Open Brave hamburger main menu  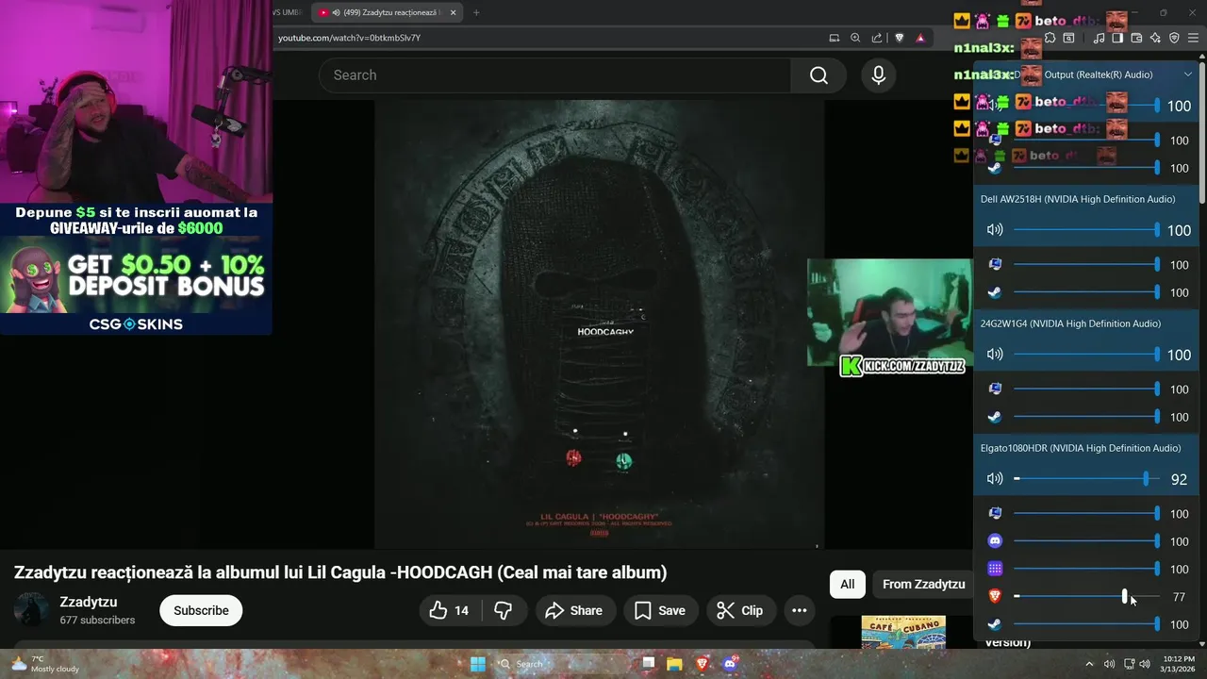[1193, 38]
